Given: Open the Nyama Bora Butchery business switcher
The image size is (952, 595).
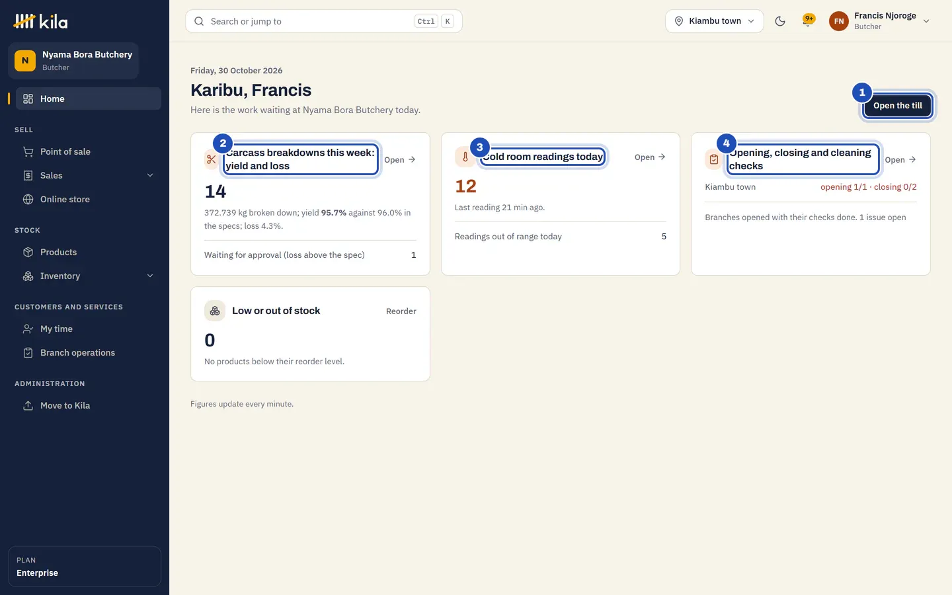Looking at the screenshot, I should pos(73,61).
